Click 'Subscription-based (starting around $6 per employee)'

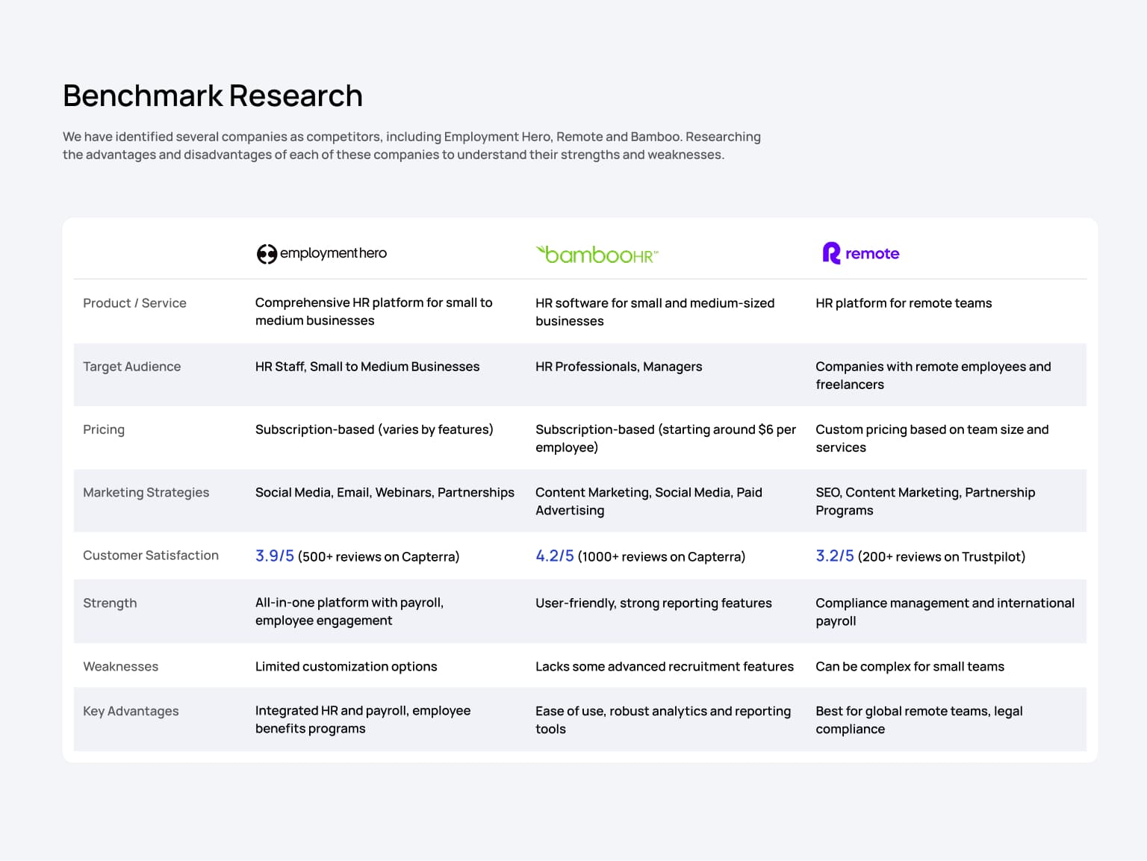(x=665, y=438)
